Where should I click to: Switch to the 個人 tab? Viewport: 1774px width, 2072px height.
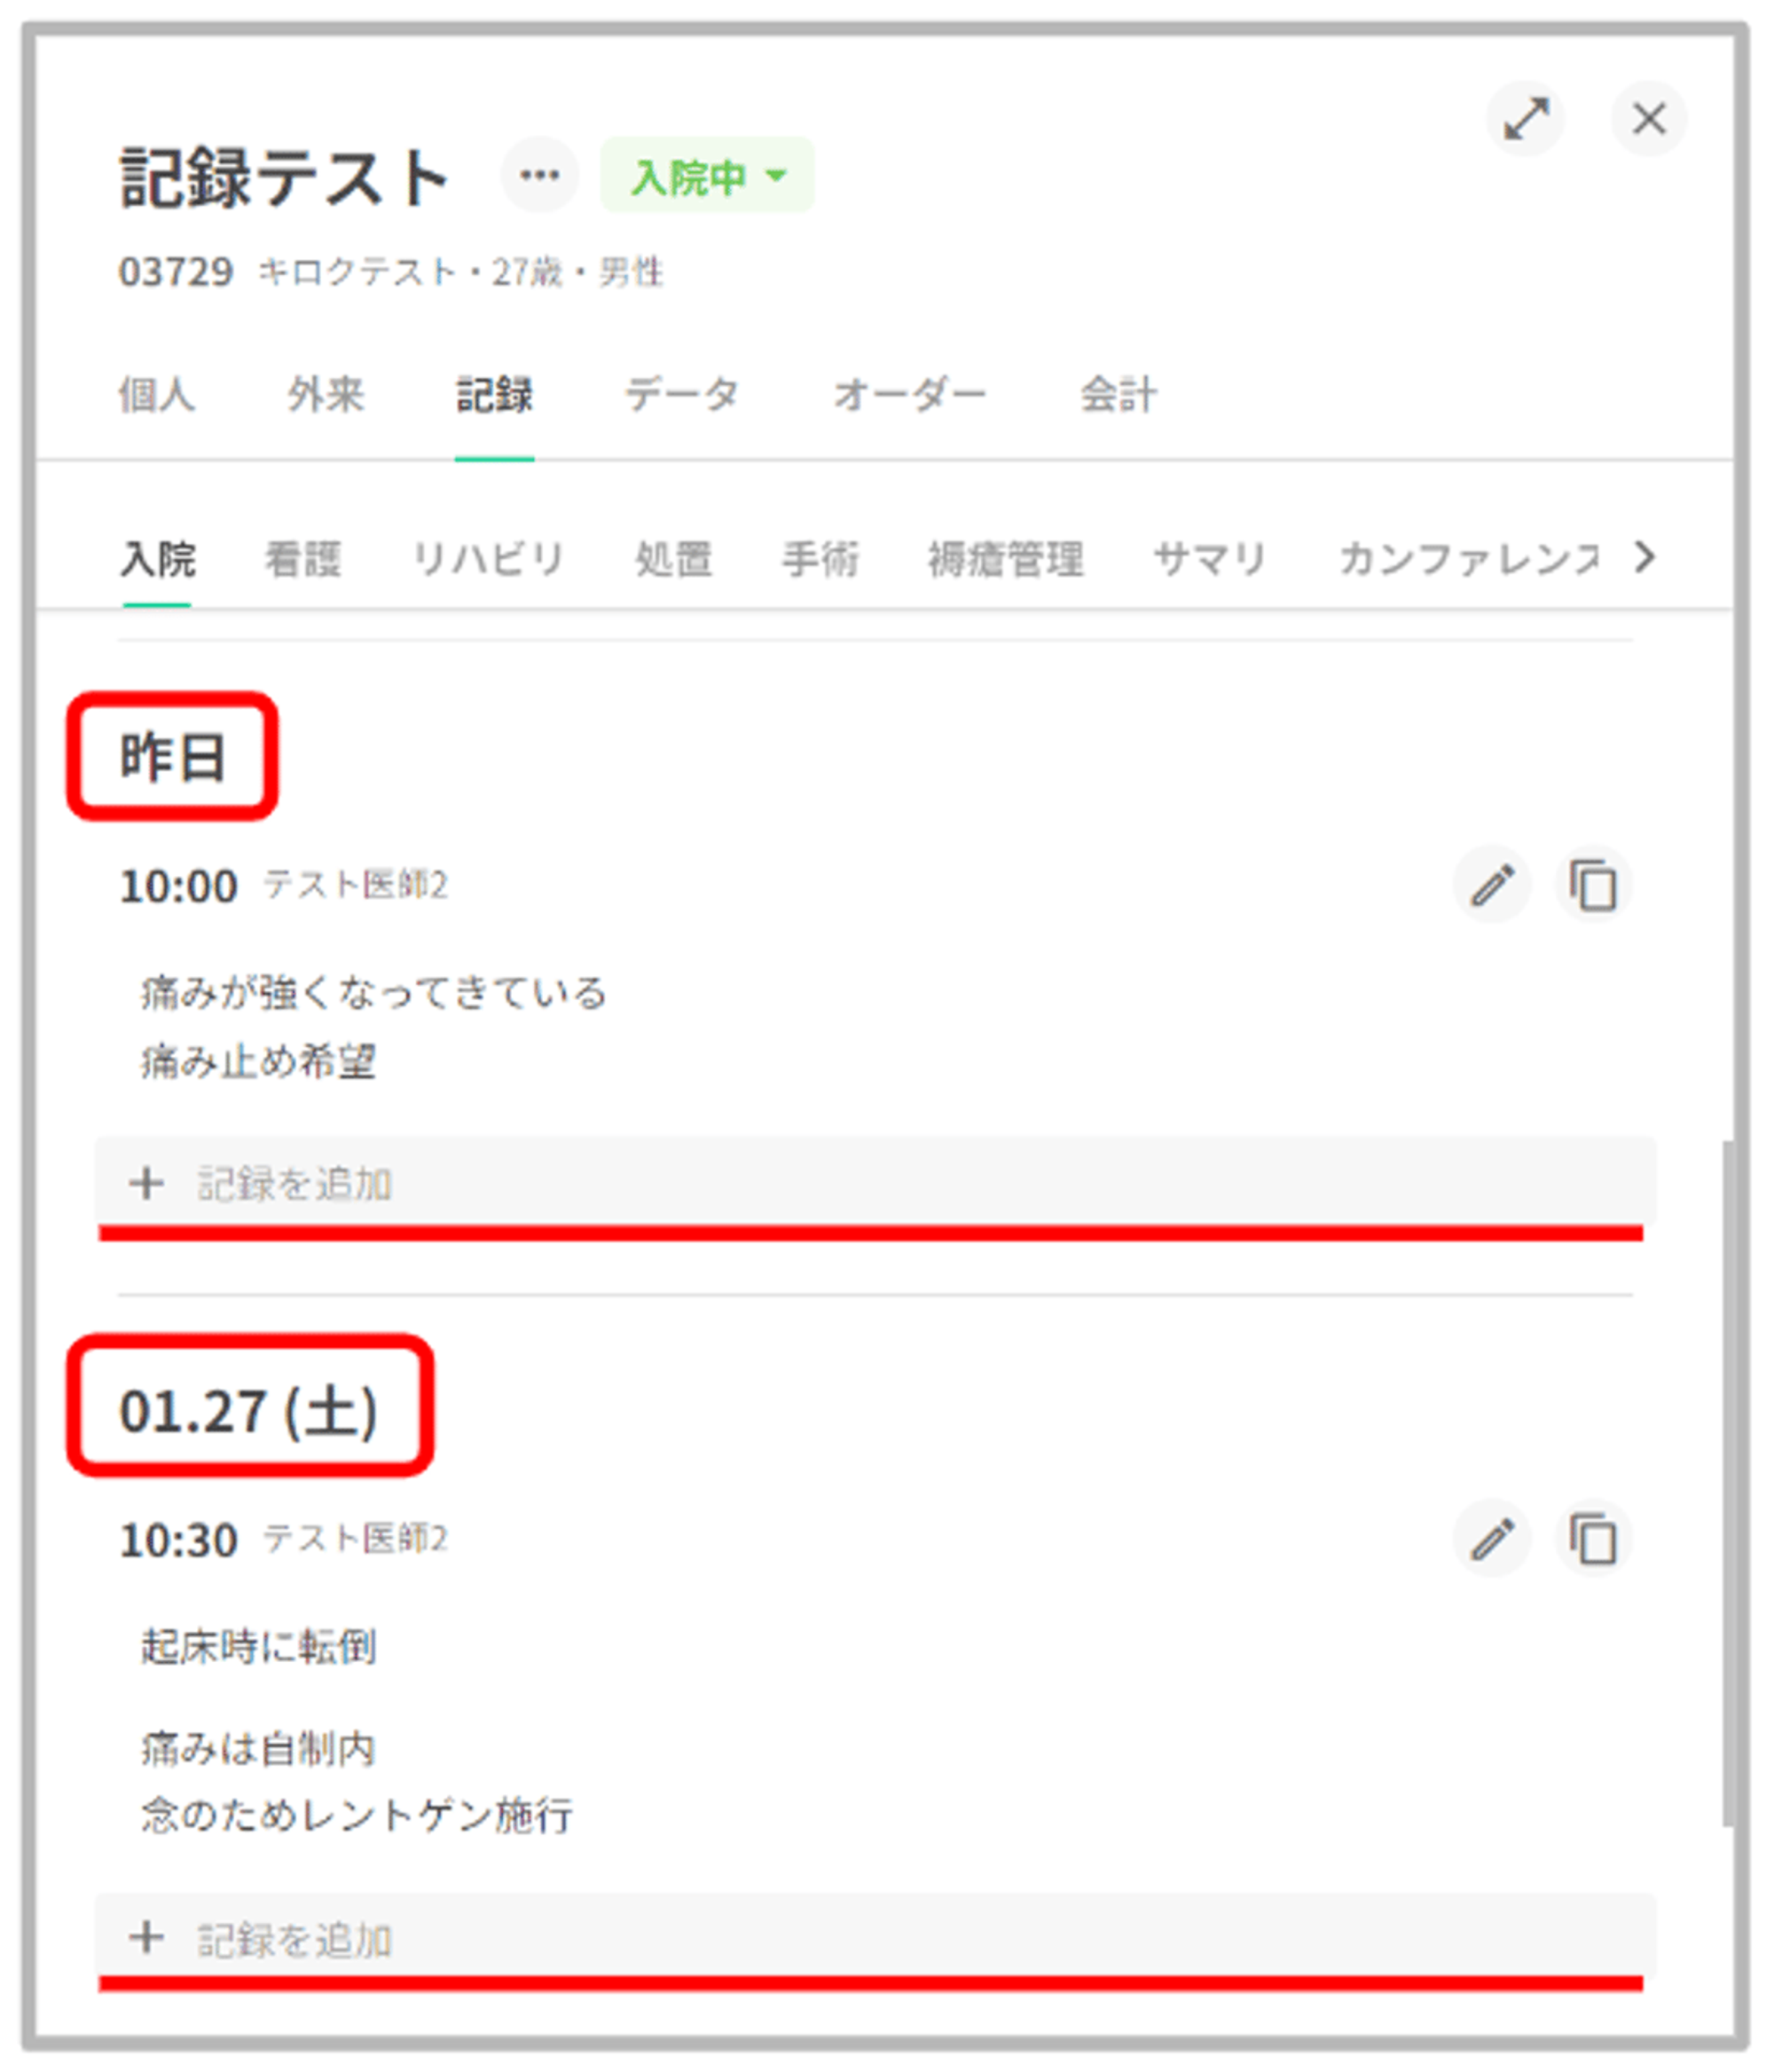click(x=157, y=394)
